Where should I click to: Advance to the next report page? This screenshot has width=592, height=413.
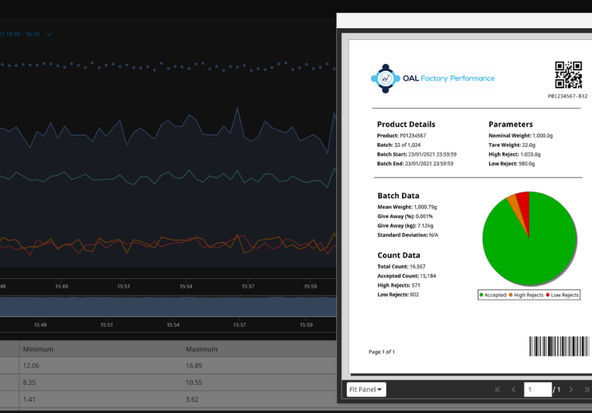pos(571,390)
